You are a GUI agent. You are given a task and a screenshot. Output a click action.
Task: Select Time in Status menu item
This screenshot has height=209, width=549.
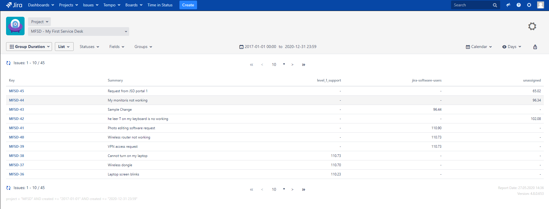pyautogui.click(x=160, y=5)
